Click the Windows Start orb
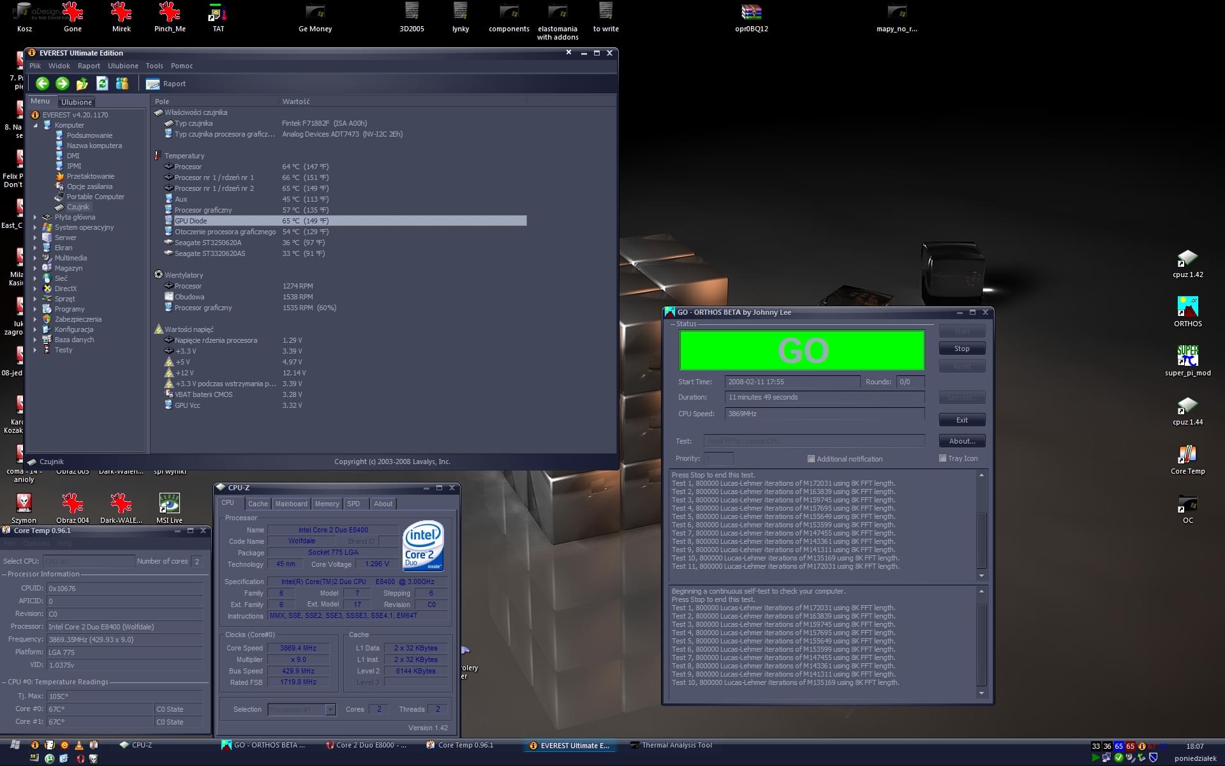 [15, 745]
